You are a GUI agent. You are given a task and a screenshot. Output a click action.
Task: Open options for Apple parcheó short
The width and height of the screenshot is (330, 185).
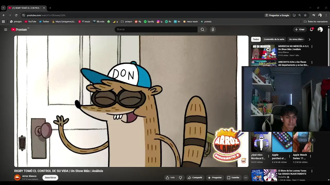click(x=290, y=156)
